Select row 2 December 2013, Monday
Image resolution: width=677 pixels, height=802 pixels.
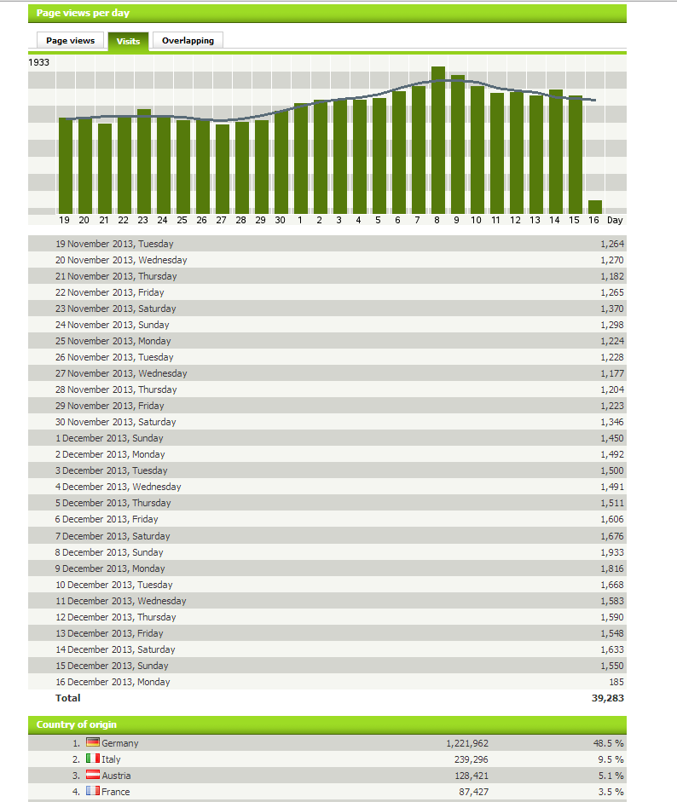click(327, 454)
